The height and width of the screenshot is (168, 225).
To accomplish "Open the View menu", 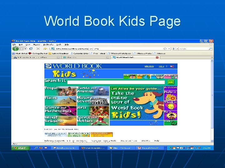I will (x=28, y=44).
